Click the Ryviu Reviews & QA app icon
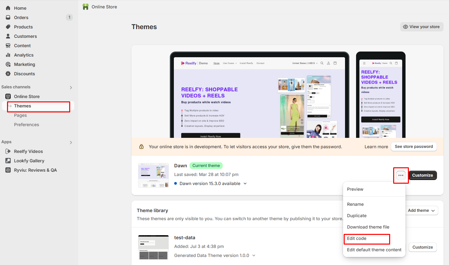The width and height of the screenshot is (449, 265). click(x=8, y=170)
